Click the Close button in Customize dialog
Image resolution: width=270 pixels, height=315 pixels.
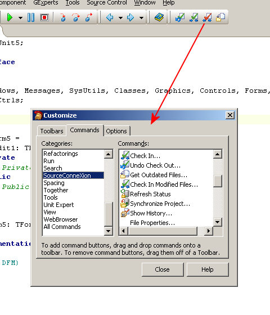coord(163,269)
